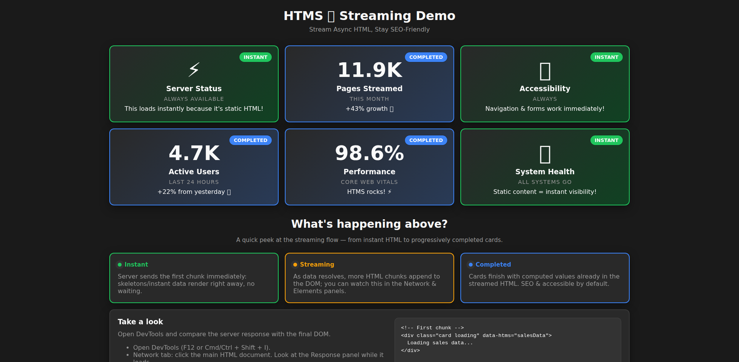
Task: Click the 4.7K active users value
Action: coord(194,153)
